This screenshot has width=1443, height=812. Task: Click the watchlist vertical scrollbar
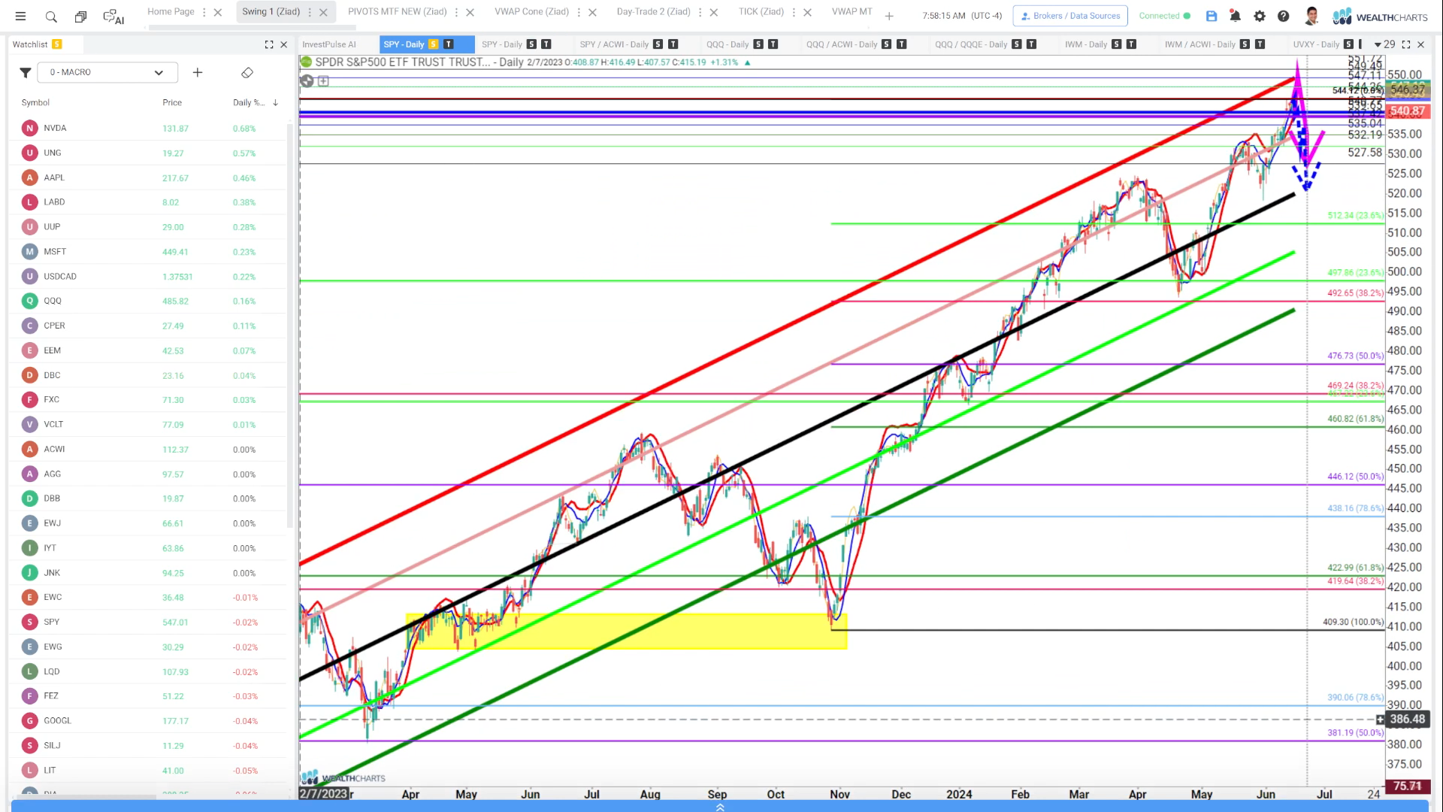point(290,327)
